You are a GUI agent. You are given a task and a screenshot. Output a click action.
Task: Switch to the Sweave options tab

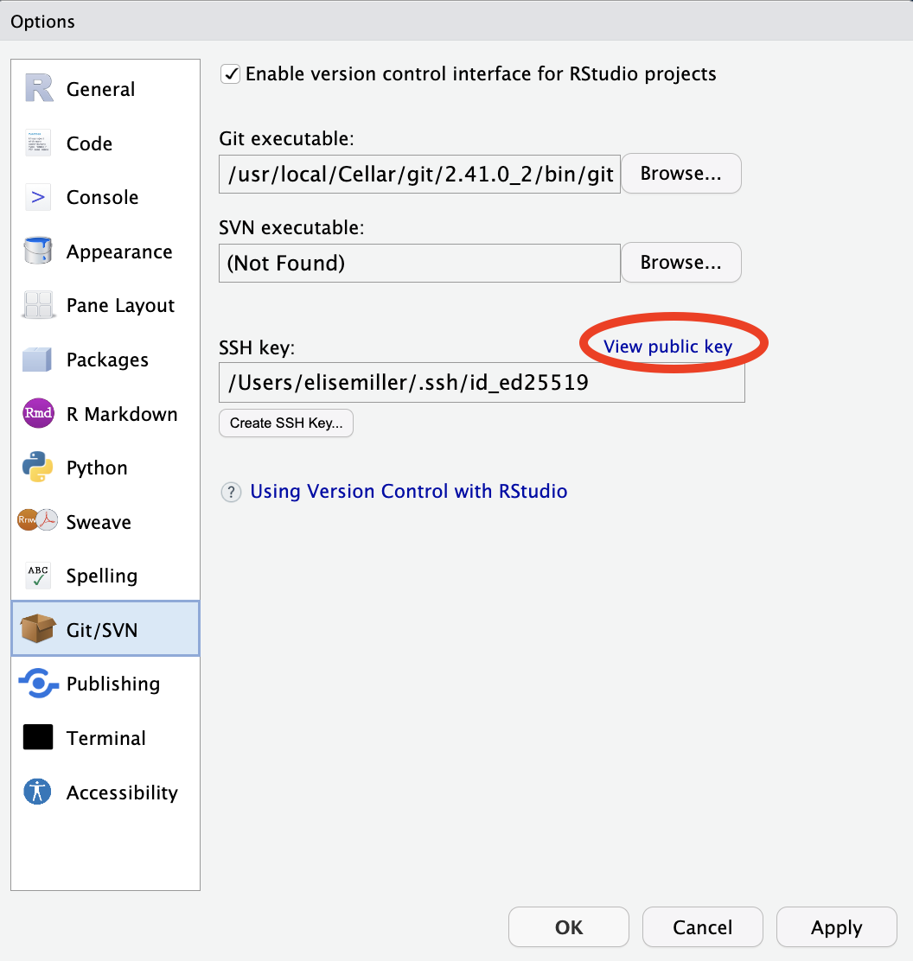point(99,522)
